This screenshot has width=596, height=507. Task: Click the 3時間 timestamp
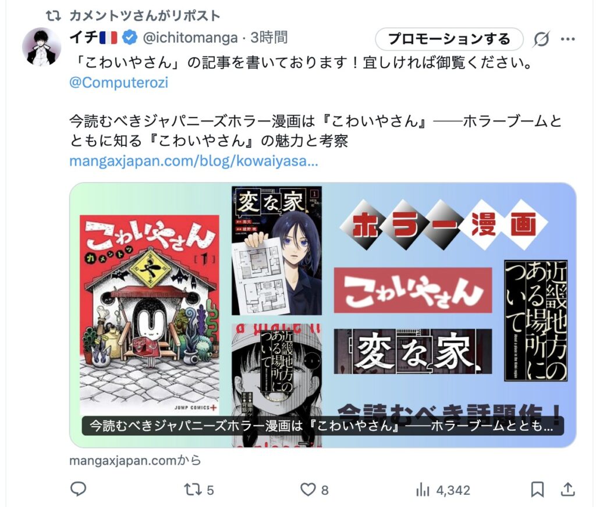(x=269, y=37)
